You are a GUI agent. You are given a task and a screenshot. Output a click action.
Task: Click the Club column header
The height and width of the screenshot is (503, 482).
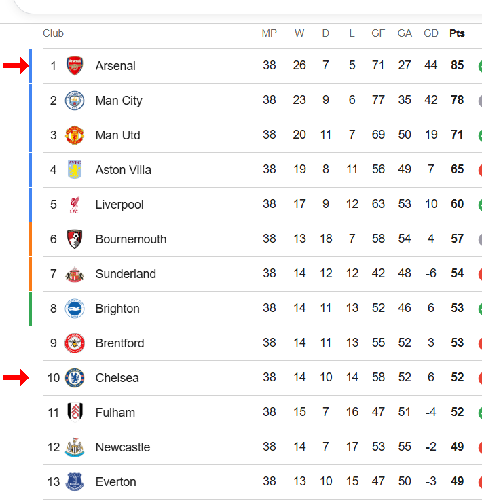(53, 33)
